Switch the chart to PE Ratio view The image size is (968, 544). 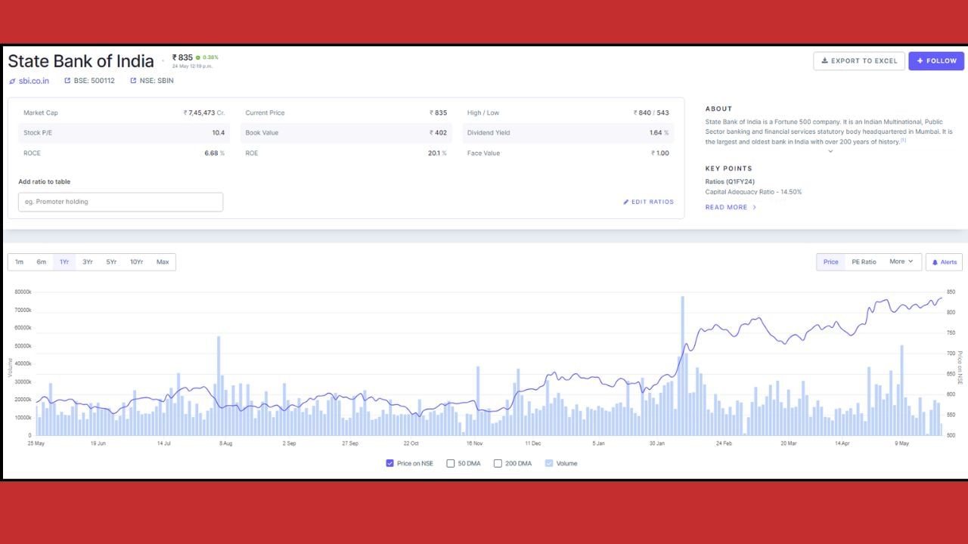864,262
